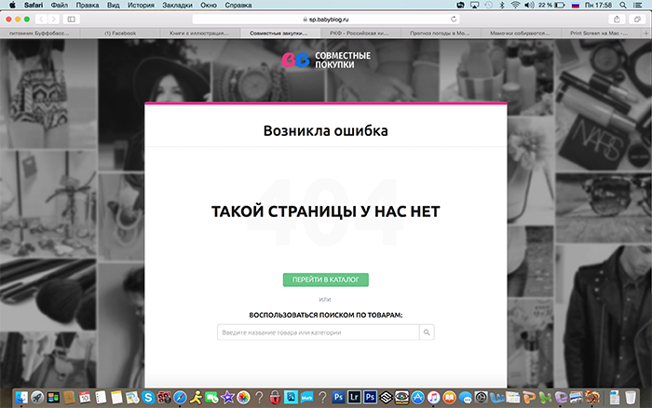Switch to the Мамочки собираются... tab
This screenshot has height=408, width=652.
520,33
